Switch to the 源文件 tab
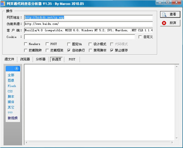The width and height of the screenshot is (183, 148). (9, 59)
